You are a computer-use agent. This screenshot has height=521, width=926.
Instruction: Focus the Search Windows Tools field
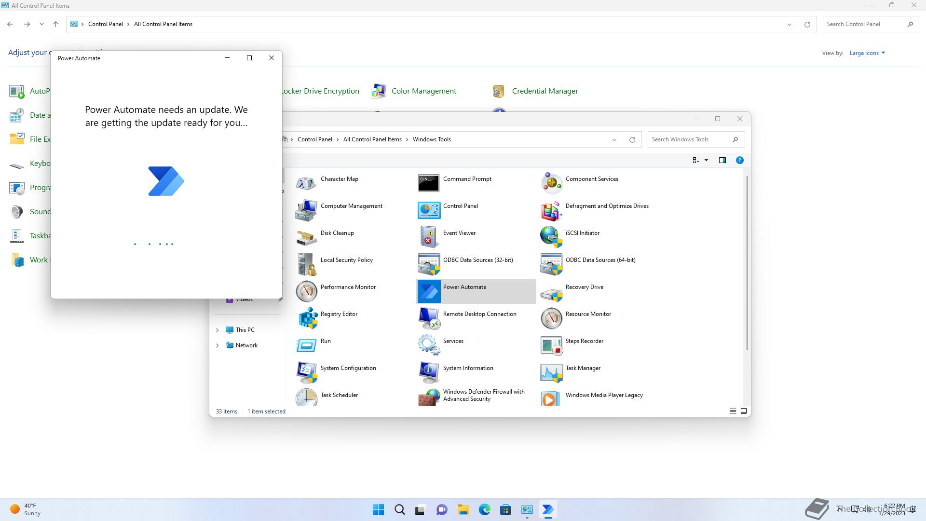pyautogui.click(x=696, y=139)
